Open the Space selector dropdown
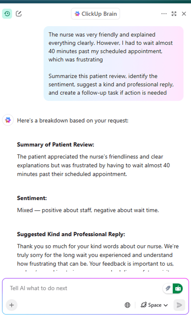The height and width of the screenshot is (320, 191). 154,305
